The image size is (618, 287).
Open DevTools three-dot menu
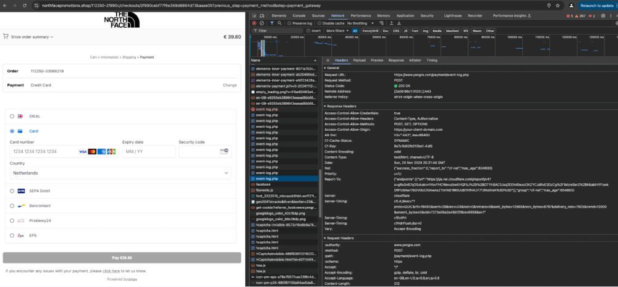tap(612, 16)
